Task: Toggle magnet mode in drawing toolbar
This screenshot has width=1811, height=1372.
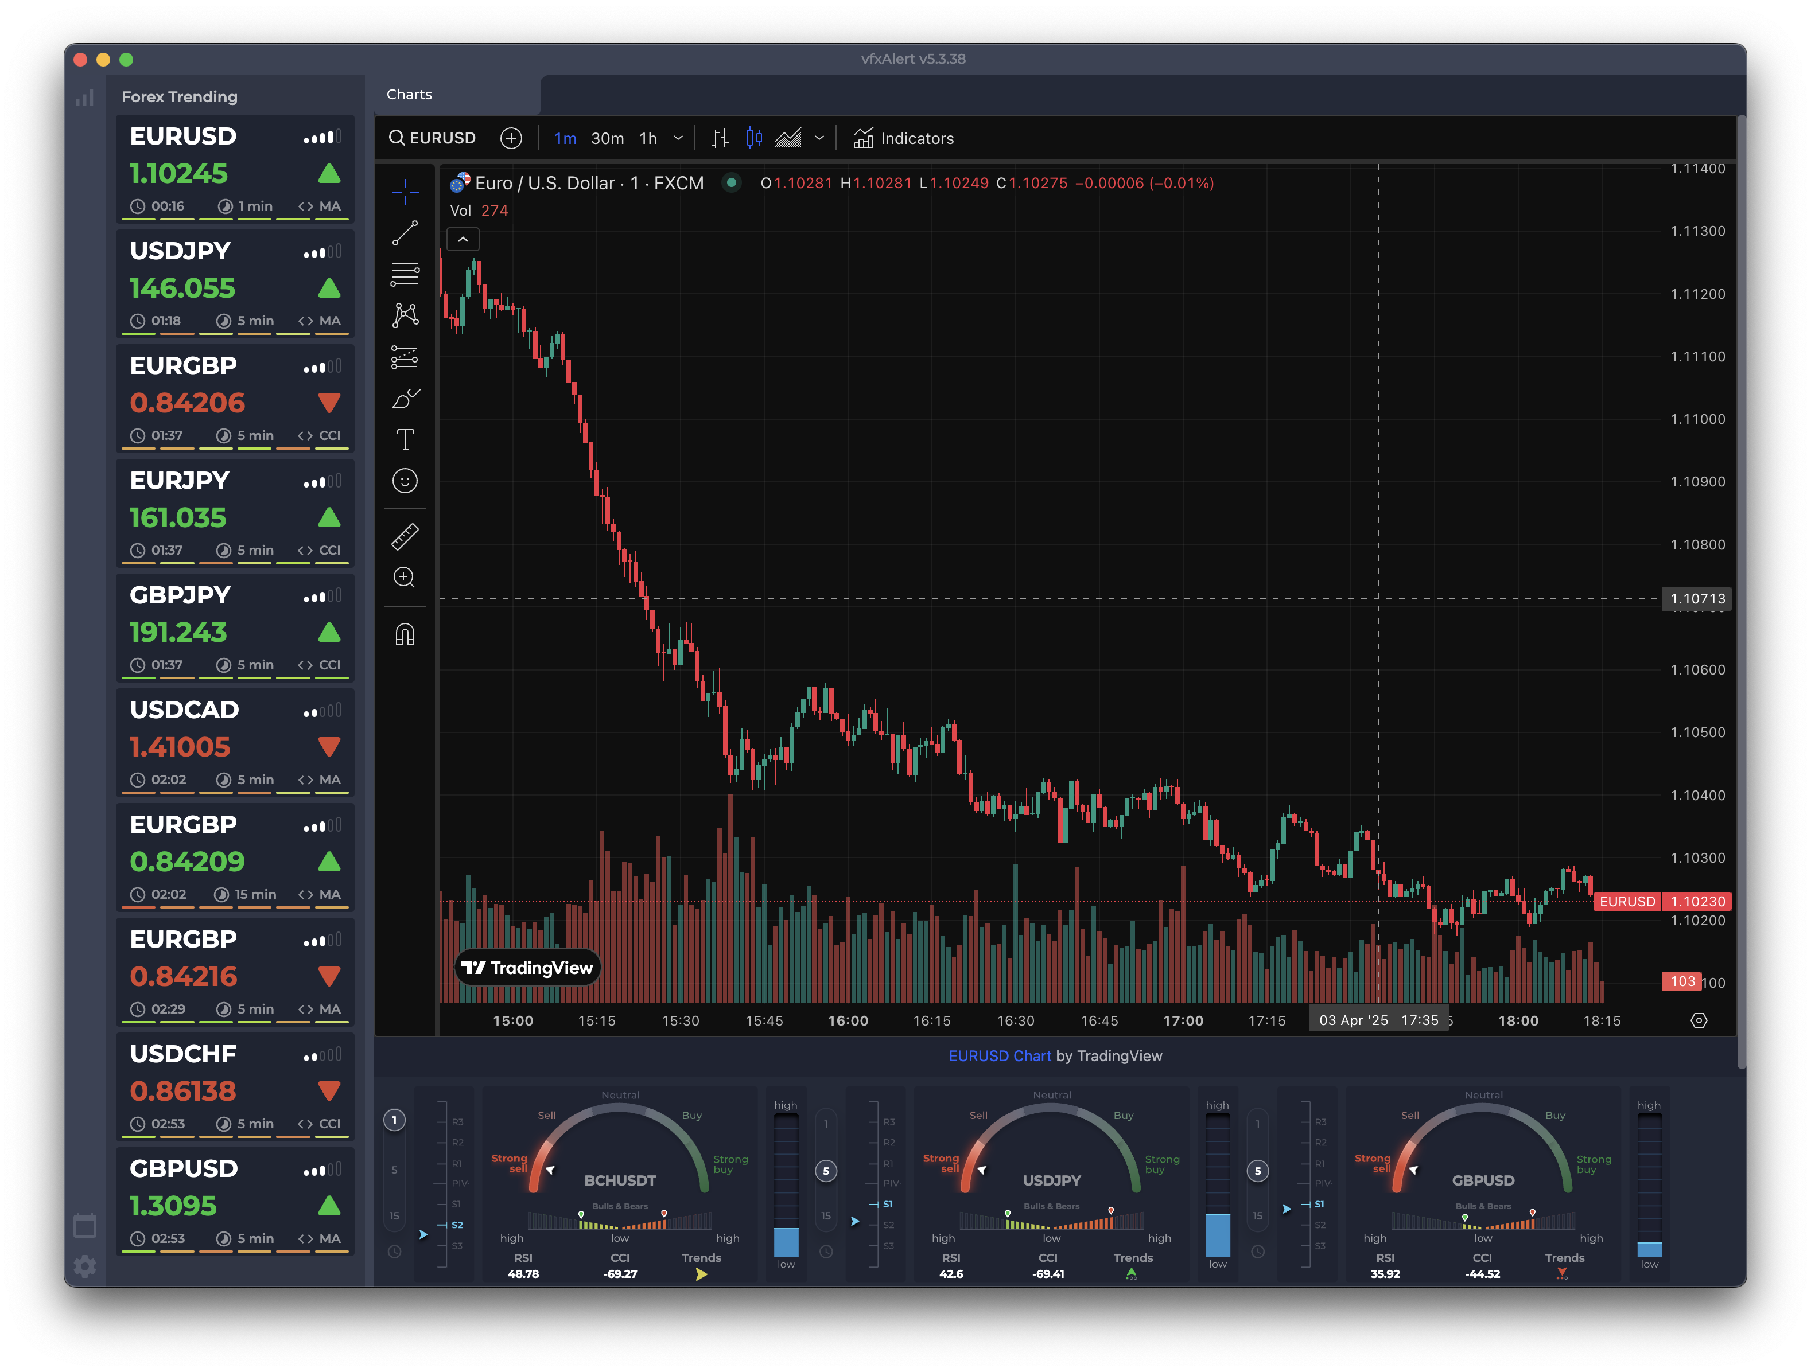Action: click(x=405, y=634)
